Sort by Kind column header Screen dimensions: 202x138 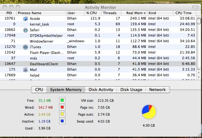click(160, 13)
